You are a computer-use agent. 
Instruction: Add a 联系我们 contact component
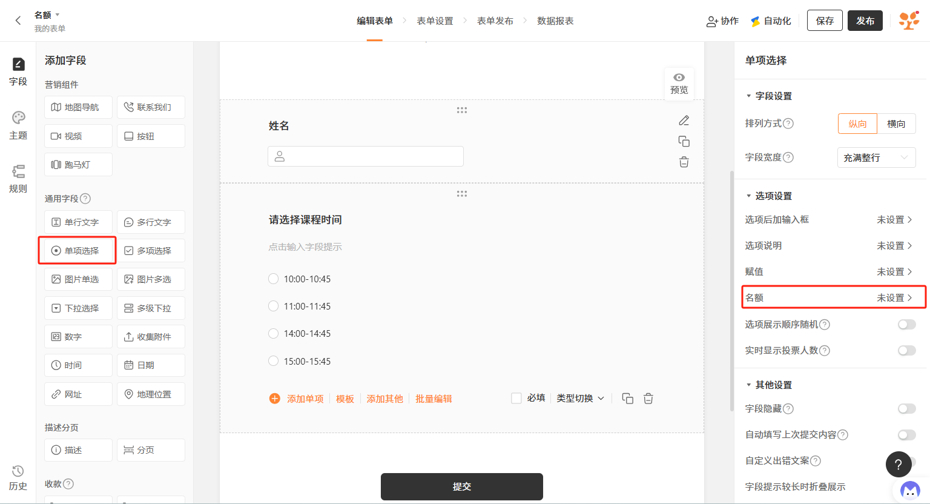(x=151, y=107)
